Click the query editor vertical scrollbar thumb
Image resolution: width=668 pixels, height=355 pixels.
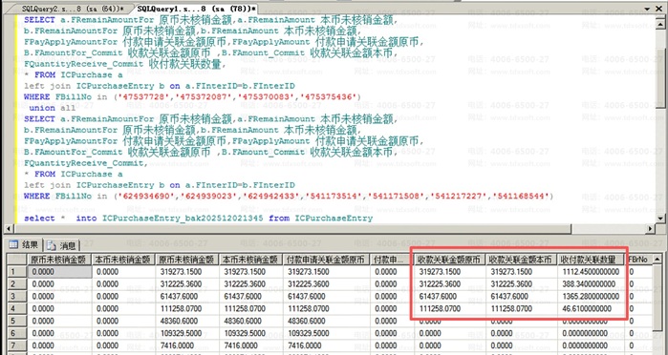tap(659, 77)
